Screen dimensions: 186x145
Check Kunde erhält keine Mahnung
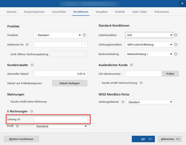tap(9, 102)
